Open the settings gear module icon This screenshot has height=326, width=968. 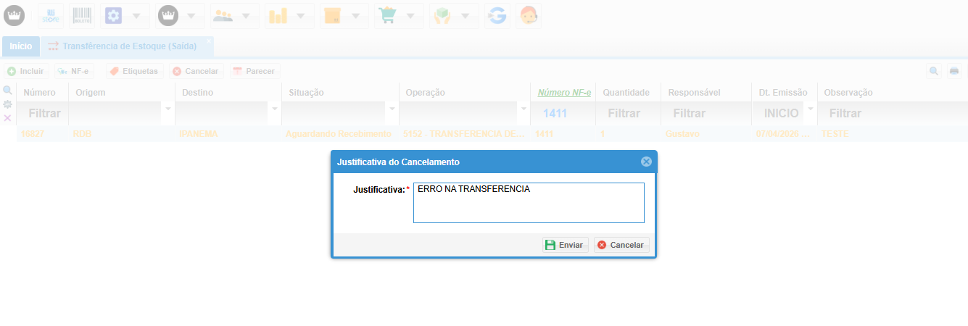pos(113,15)
